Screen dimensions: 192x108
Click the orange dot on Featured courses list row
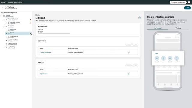click(30, 23)
